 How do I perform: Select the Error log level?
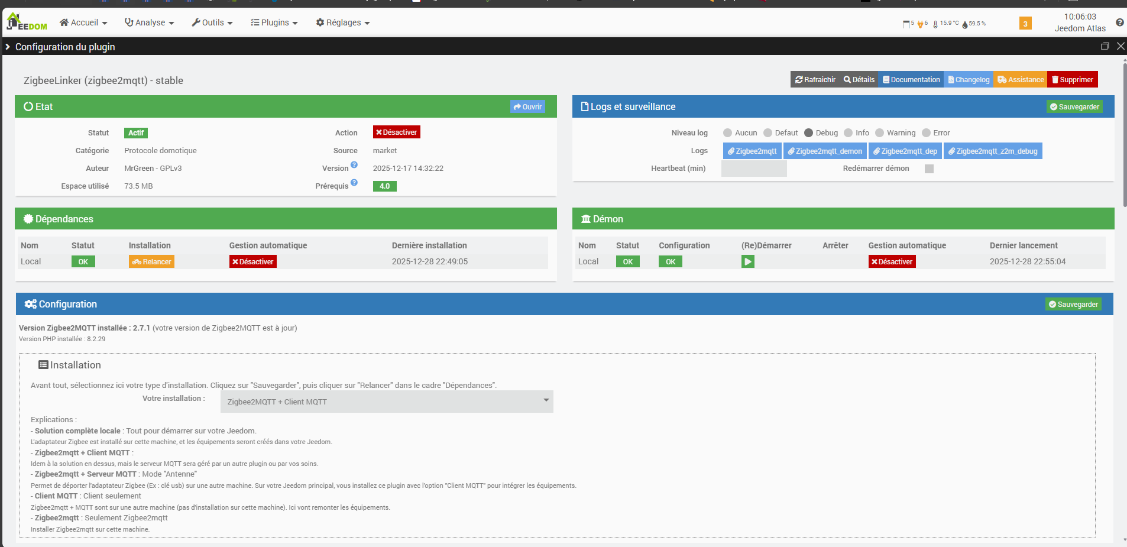coord(926,133)
